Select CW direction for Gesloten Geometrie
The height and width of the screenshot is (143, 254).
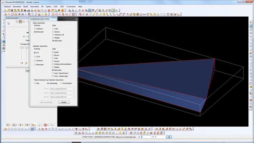click(x=37, y=53)
